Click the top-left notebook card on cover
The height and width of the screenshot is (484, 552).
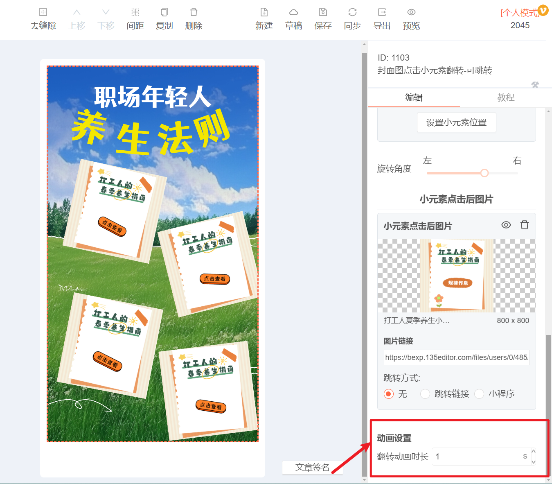115,211
